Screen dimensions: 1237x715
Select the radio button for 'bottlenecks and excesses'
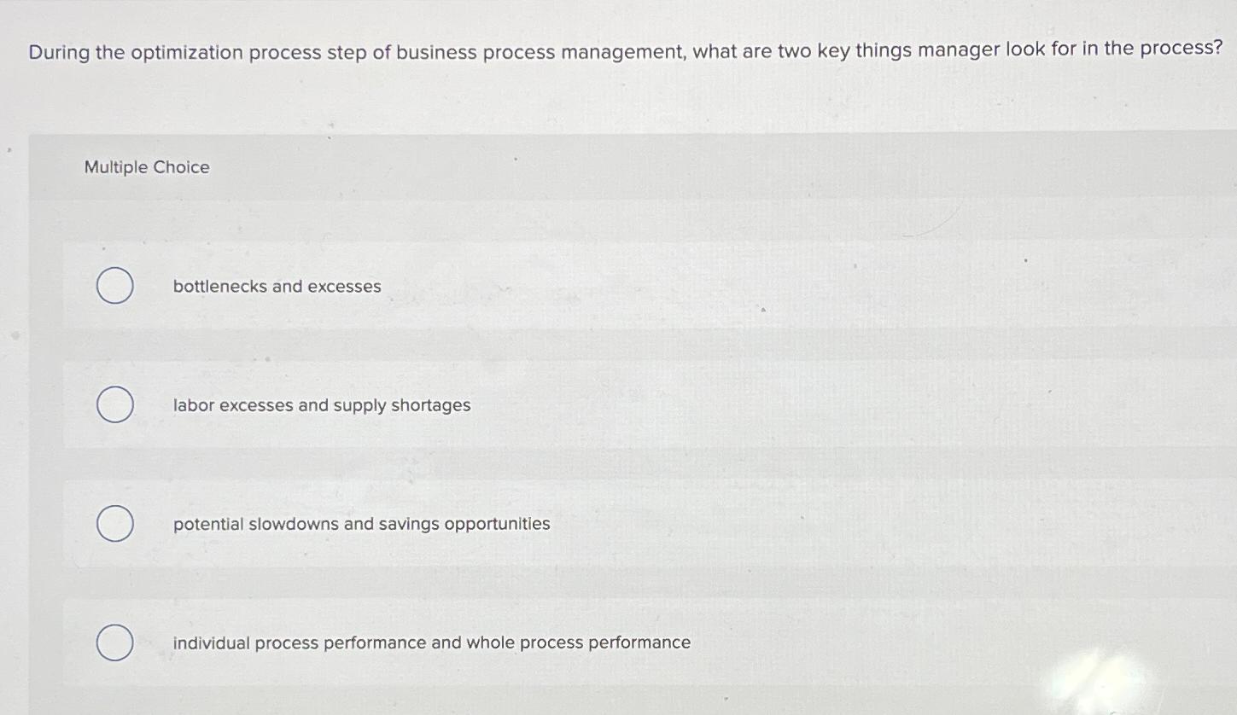(114, 286)
